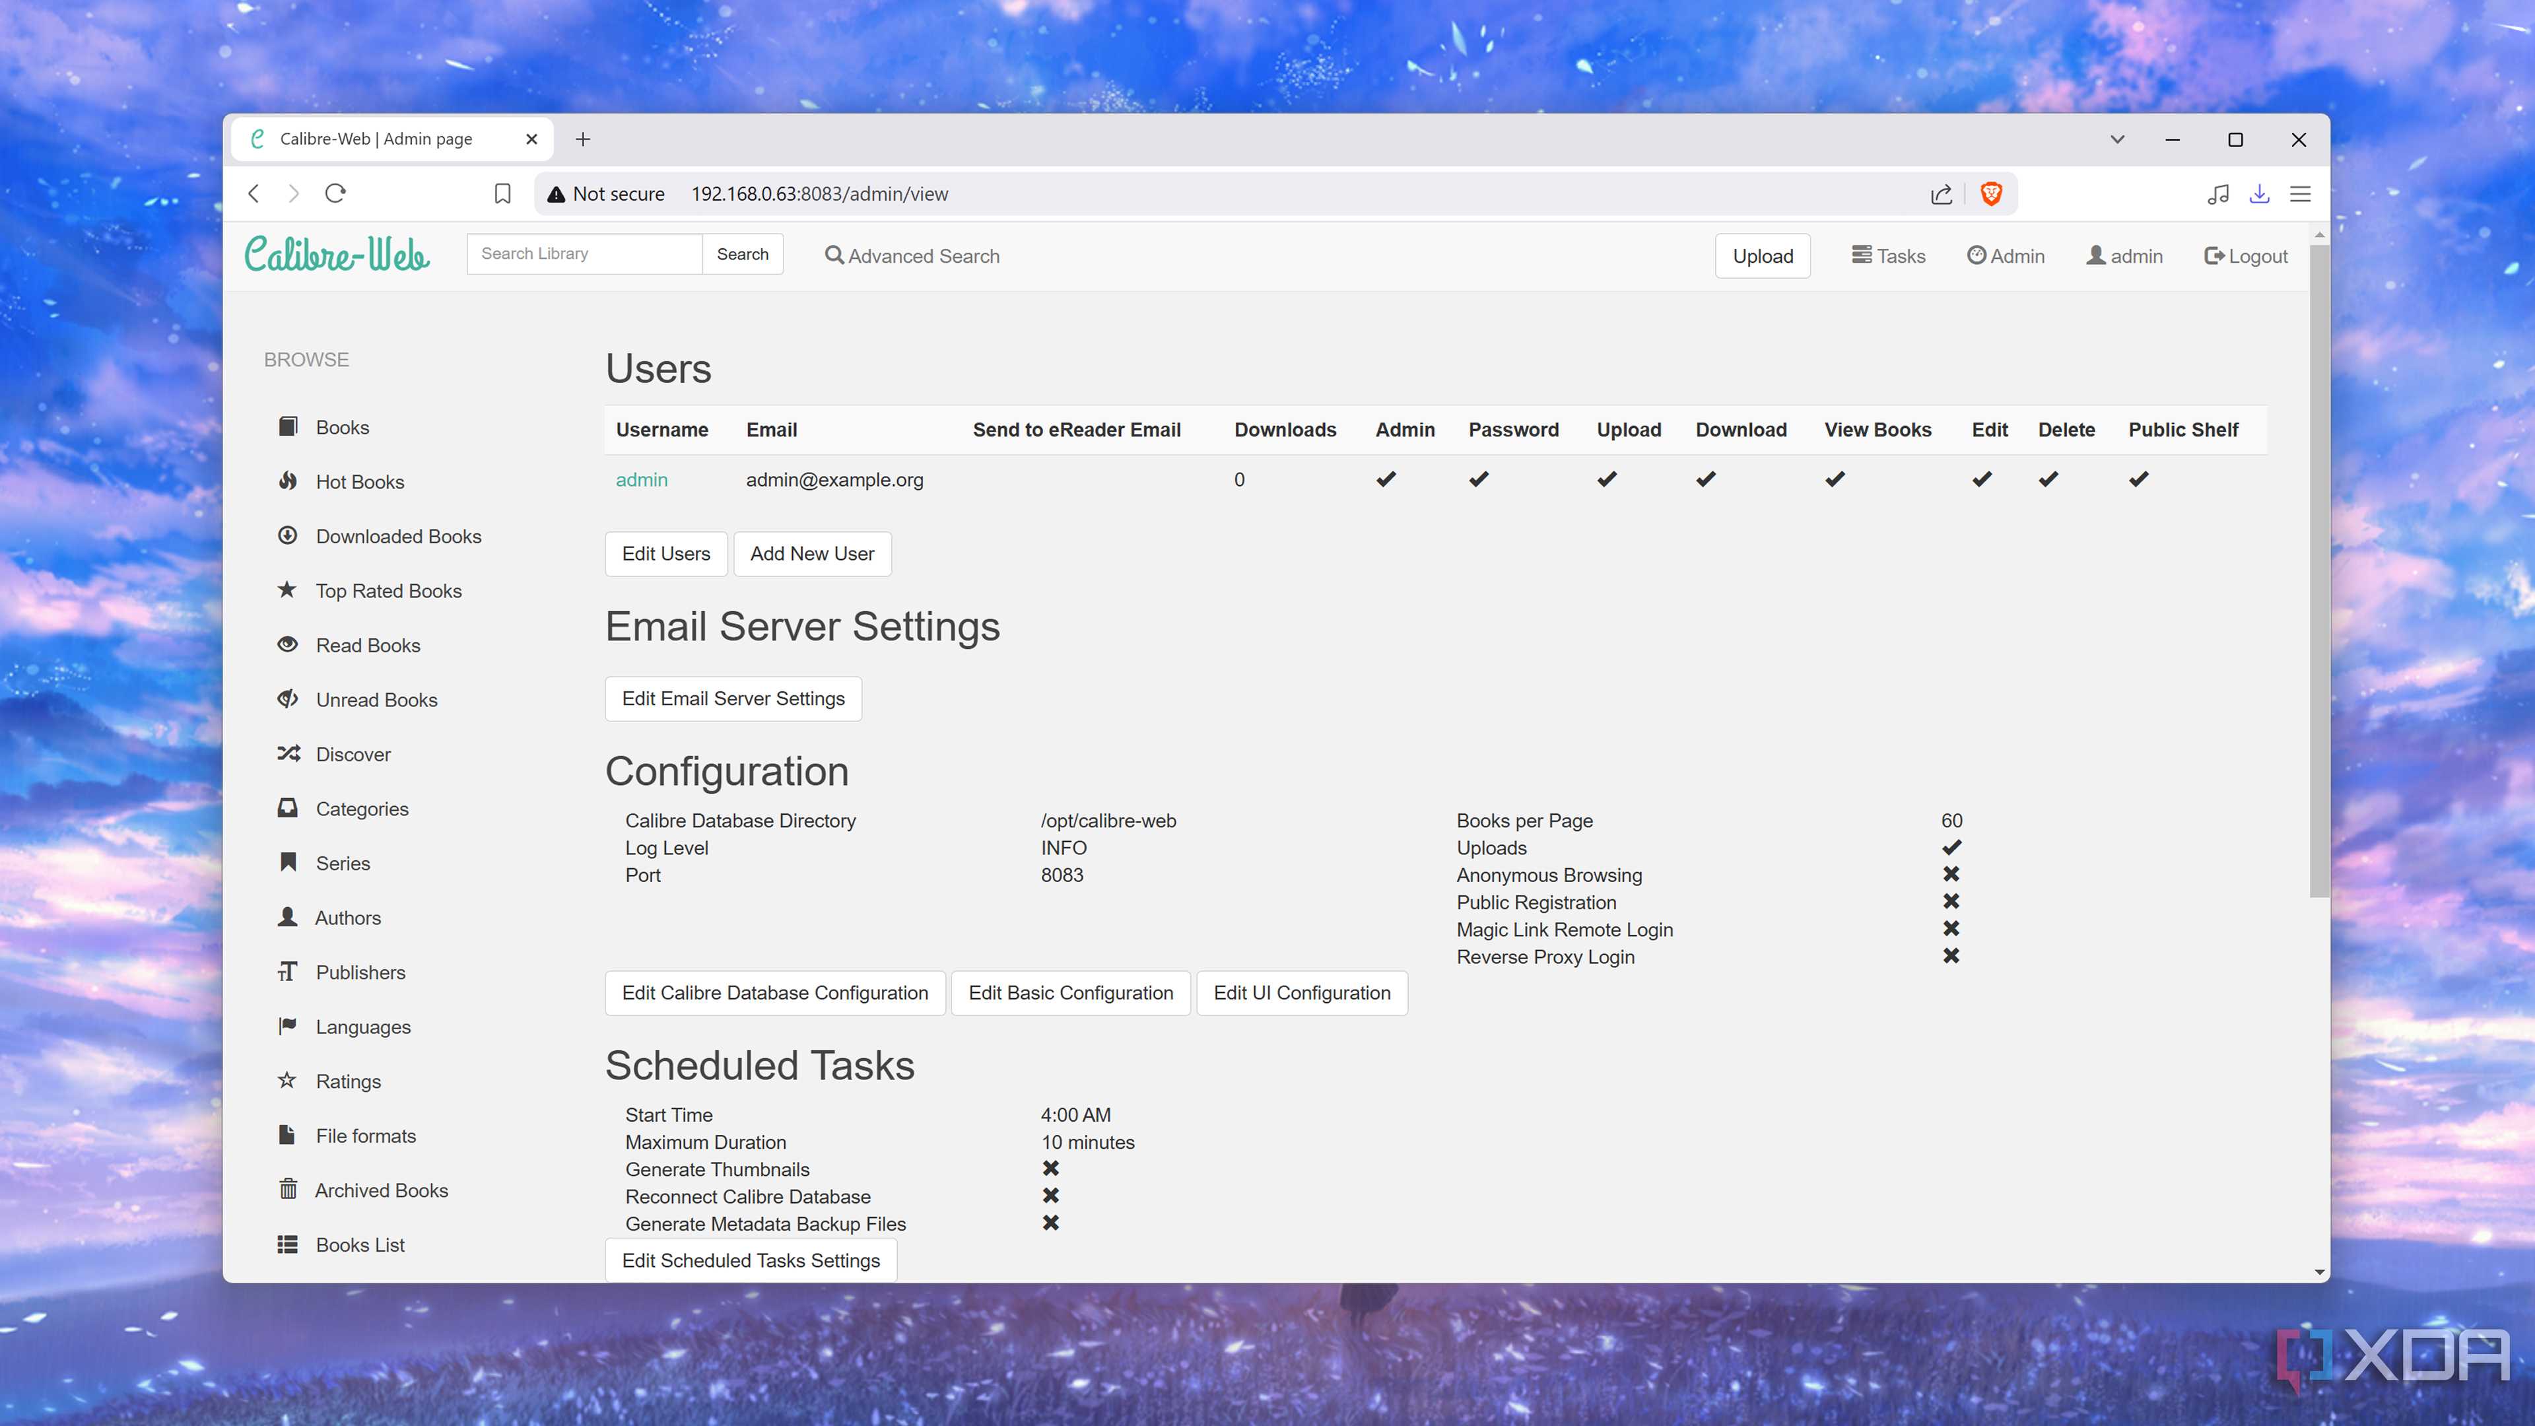Screen dimensions: 2535x1426
Task: Click Edit Calibre Database Configuration button
Action: point(774,993)
